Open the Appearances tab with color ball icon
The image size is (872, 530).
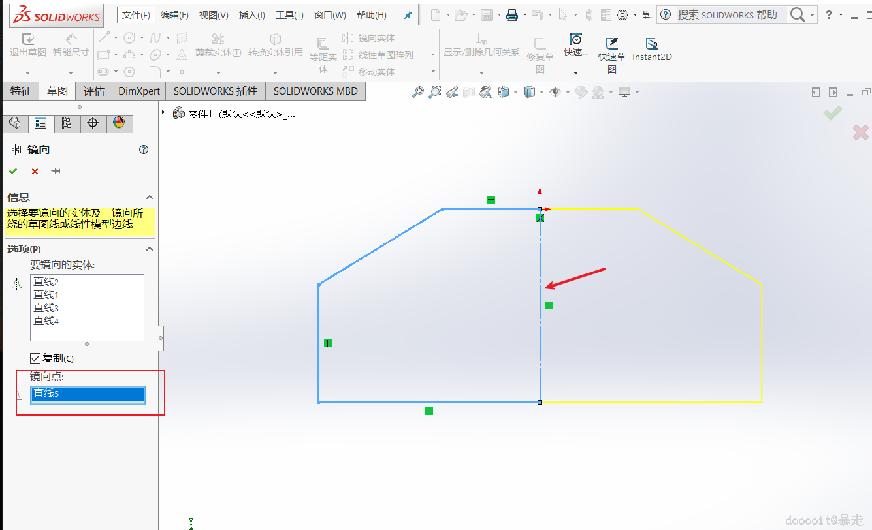click(119, 123)
